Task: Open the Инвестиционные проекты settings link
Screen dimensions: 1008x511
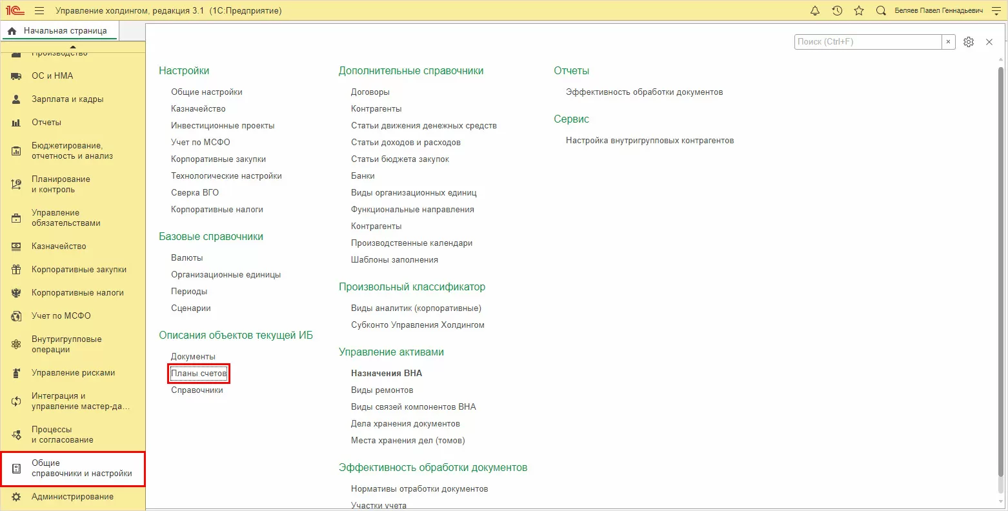Action: click(x=223, y=126)
